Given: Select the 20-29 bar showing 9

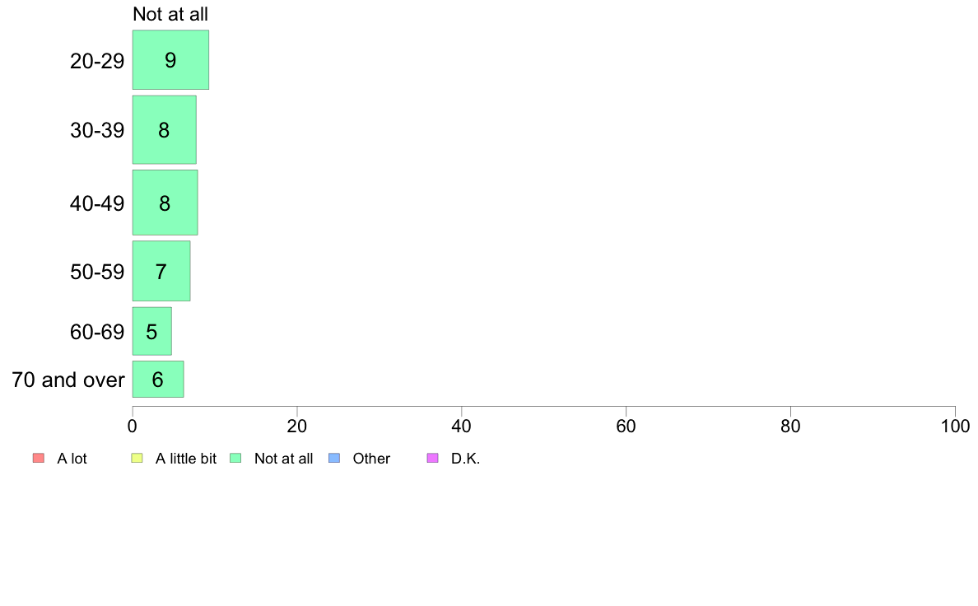Looking at the screenshot, I should pos(170,60).
